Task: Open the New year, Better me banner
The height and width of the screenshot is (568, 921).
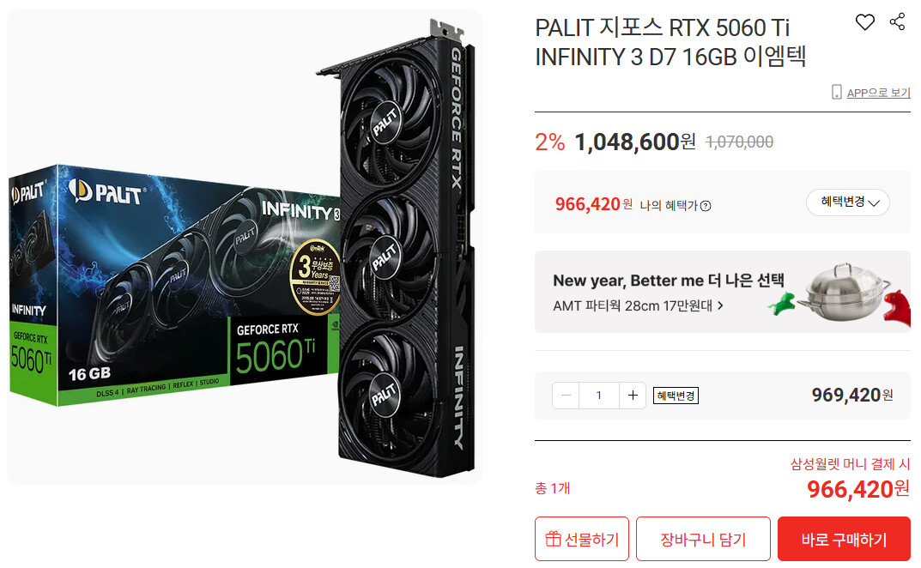Action: coord(722,292)
